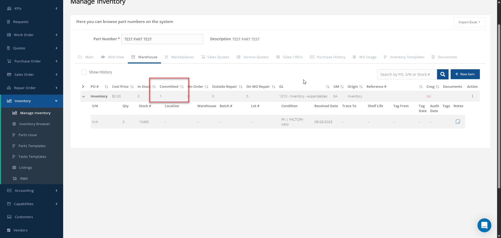Screen dimensions: 501x238
Task: Open the chat support bubble
Action: pos(484,225)
